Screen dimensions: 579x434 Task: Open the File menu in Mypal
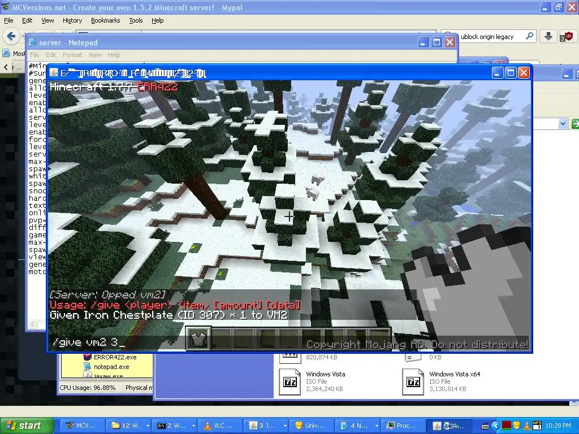pyautogui.click(x=8, y=20)
